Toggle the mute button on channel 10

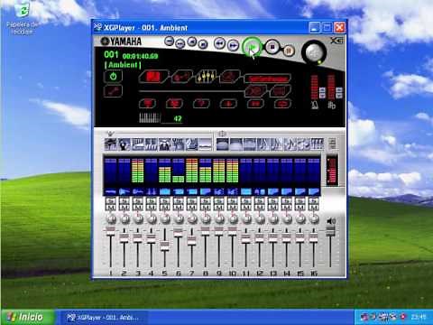pyautogui.click(x=233, y=208)
